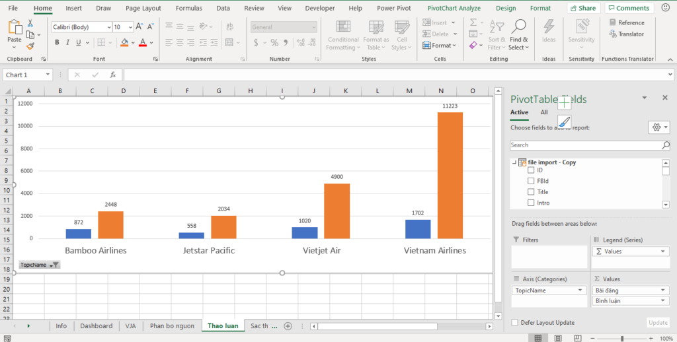Click the Comments button
Screen dimensions: 677x342
(x=629, y=8)
